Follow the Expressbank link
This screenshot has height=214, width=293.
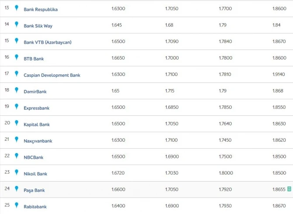(x=36, y=108)
